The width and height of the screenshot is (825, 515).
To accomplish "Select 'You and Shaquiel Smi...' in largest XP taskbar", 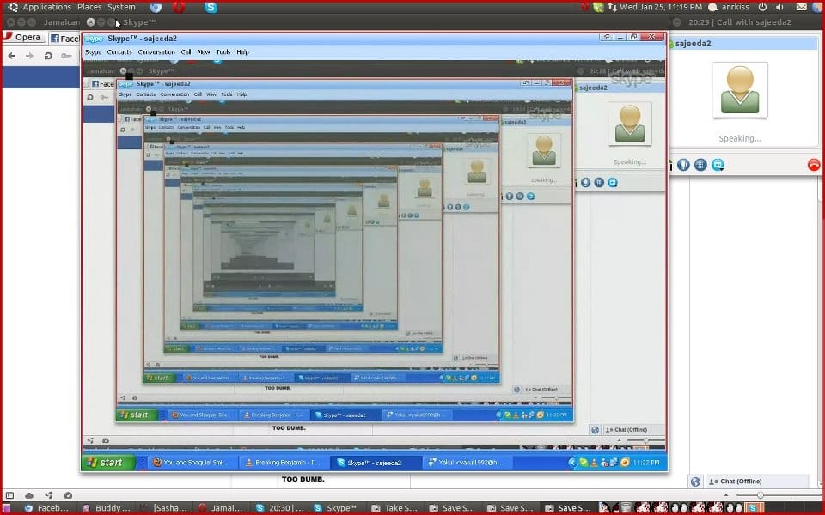I will (x=192, y=463).
